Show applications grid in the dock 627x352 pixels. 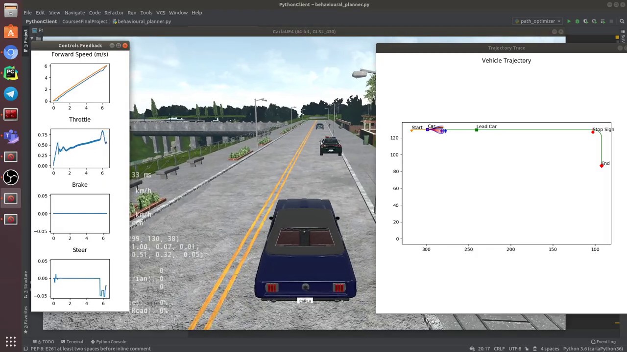pyautogui.click(x=11, y=341)
